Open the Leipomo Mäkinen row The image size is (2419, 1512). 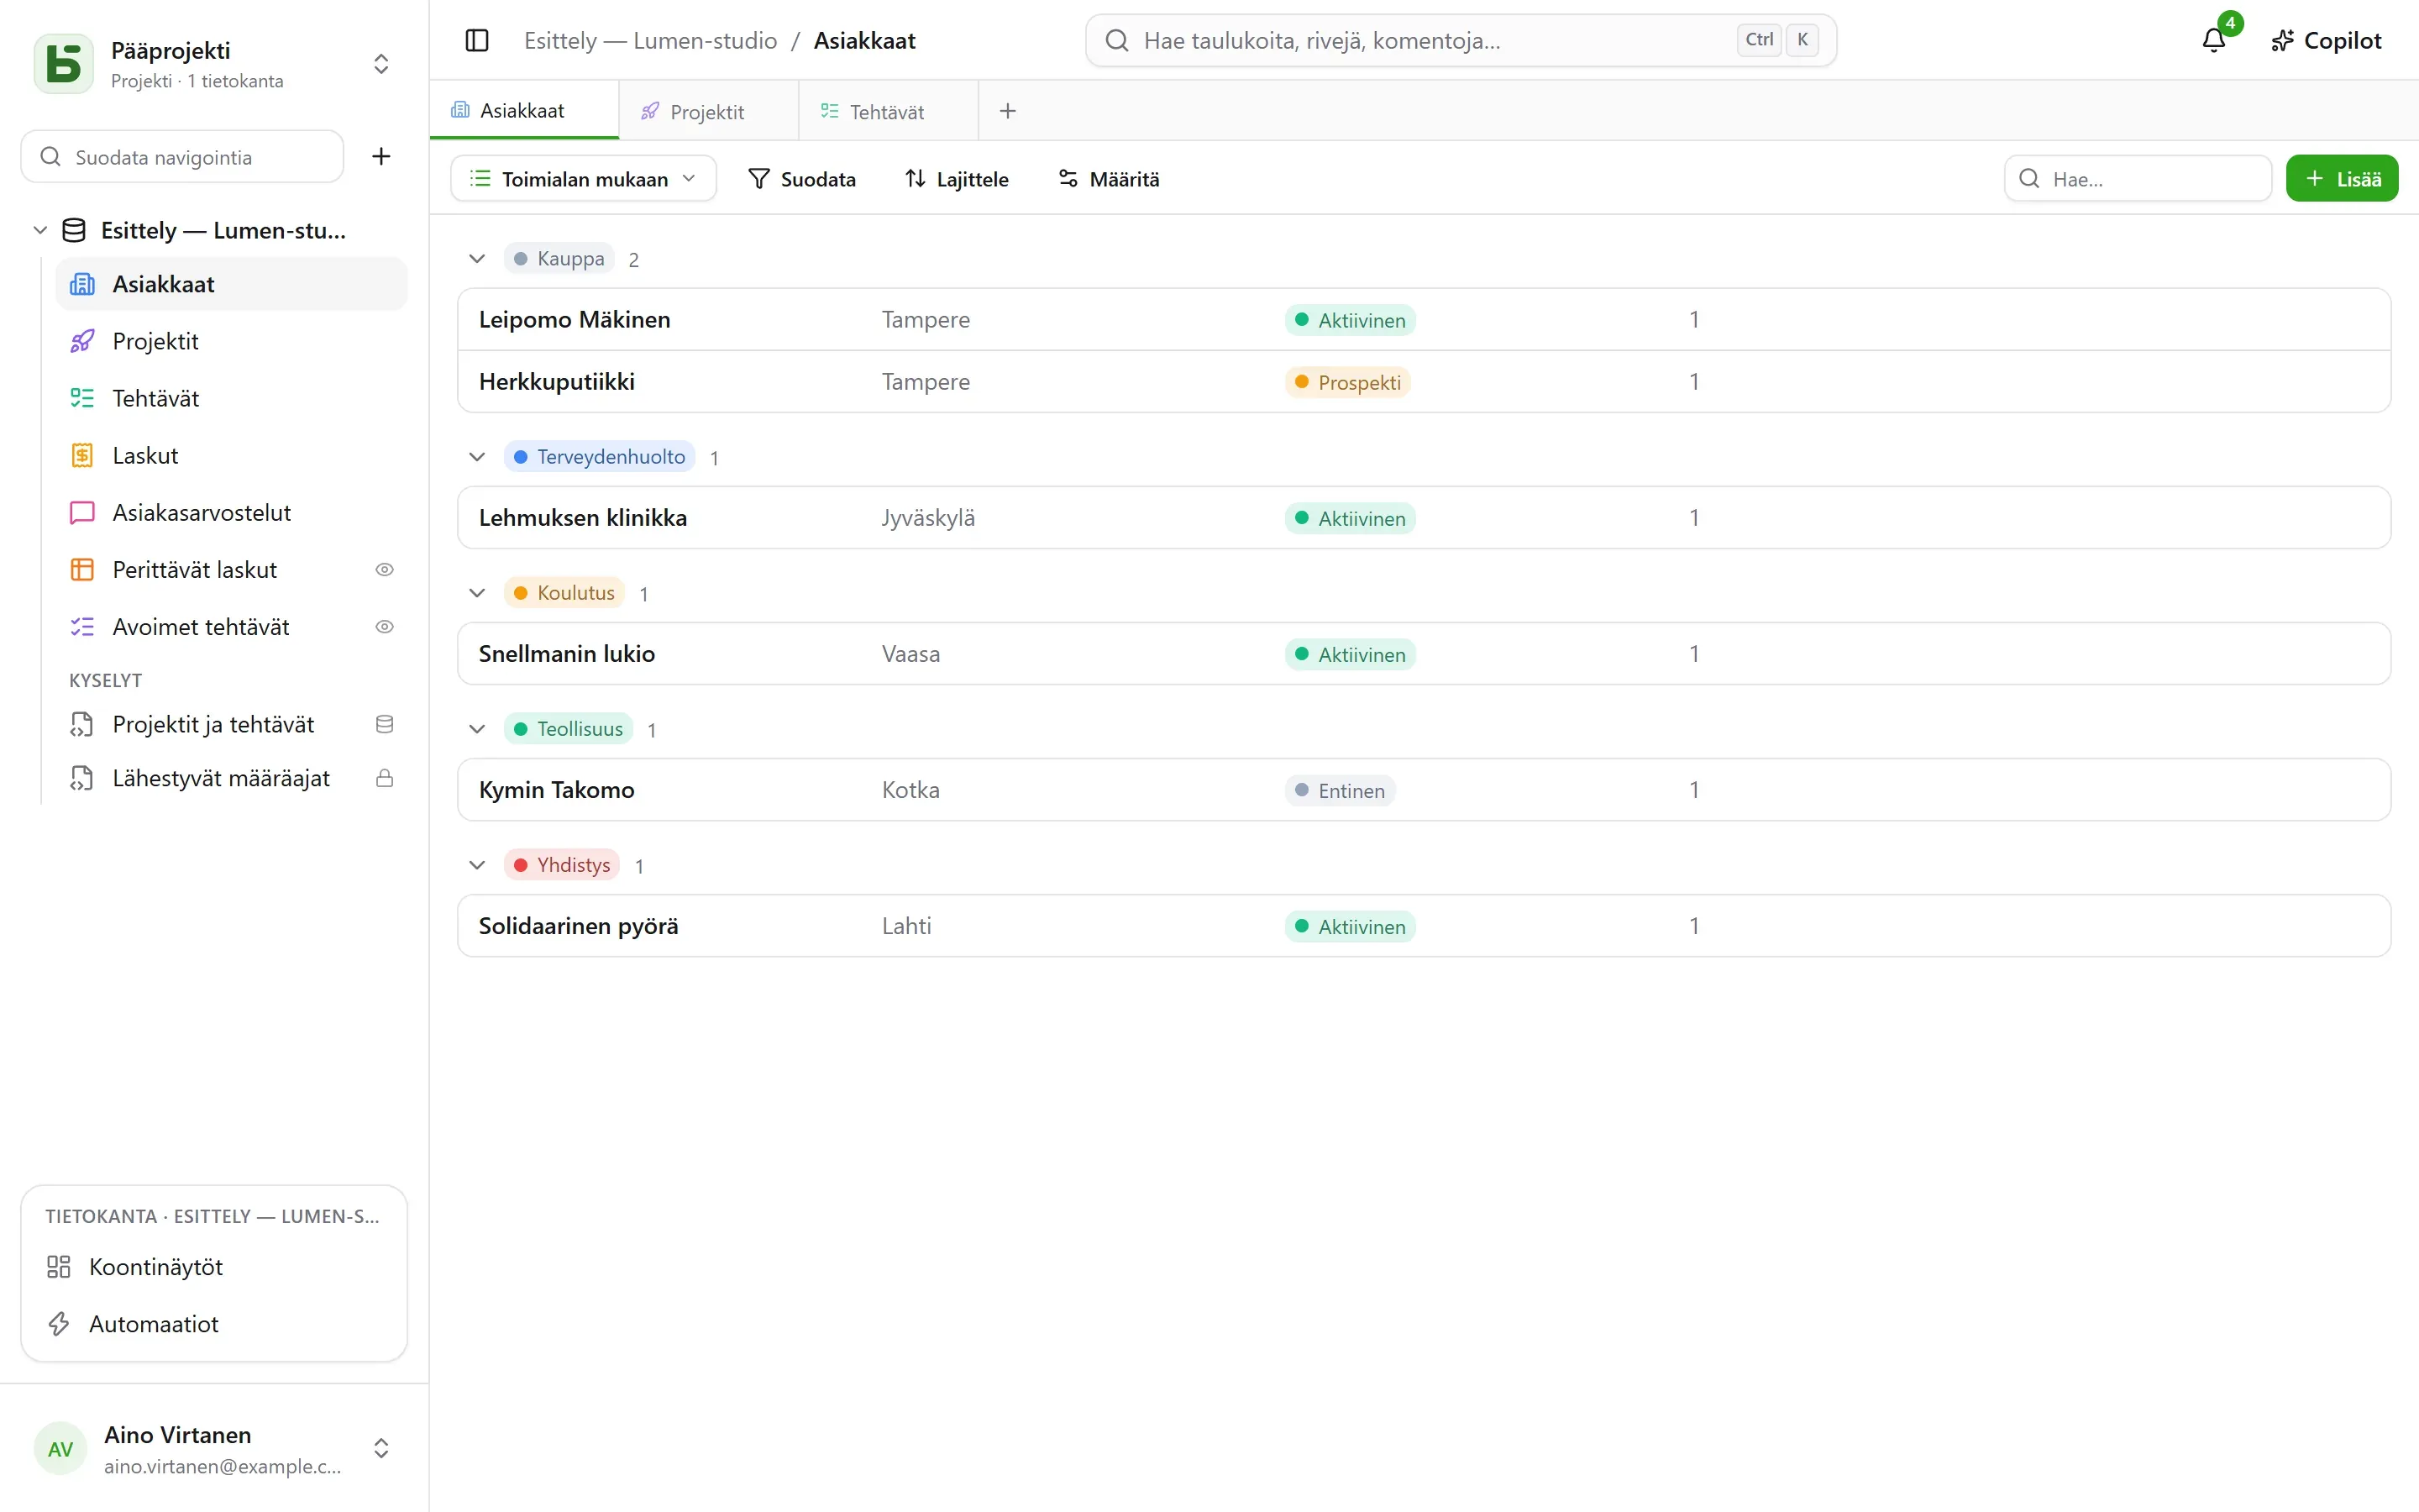point(1424,319)
